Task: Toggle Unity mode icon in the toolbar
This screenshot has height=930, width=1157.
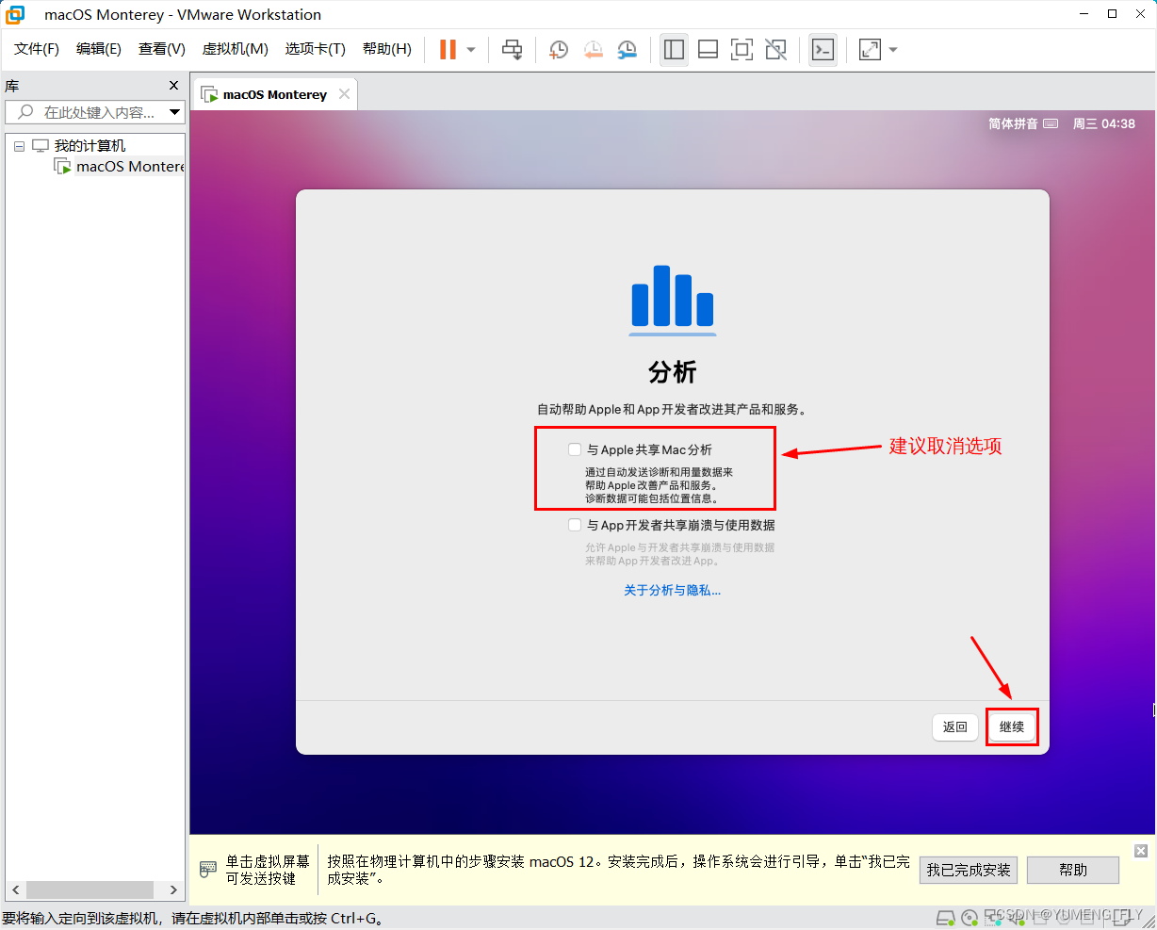Action: point(775,49)
